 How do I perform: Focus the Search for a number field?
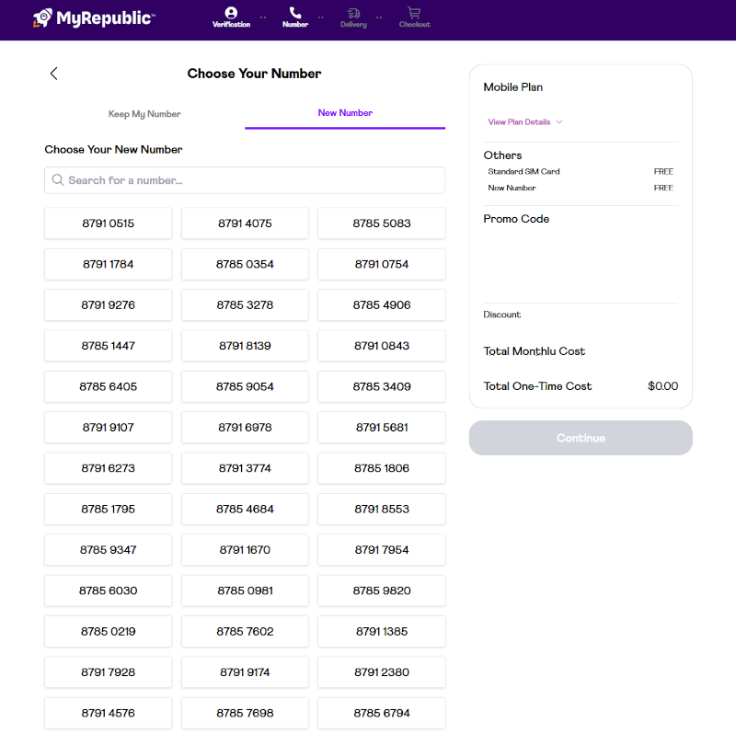(x=245, y=180)
